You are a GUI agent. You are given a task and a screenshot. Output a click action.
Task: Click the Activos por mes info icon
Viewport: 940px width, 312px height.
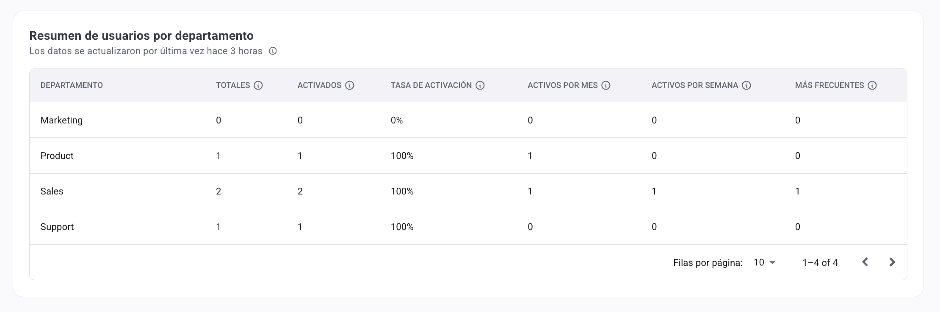(606, 85)
